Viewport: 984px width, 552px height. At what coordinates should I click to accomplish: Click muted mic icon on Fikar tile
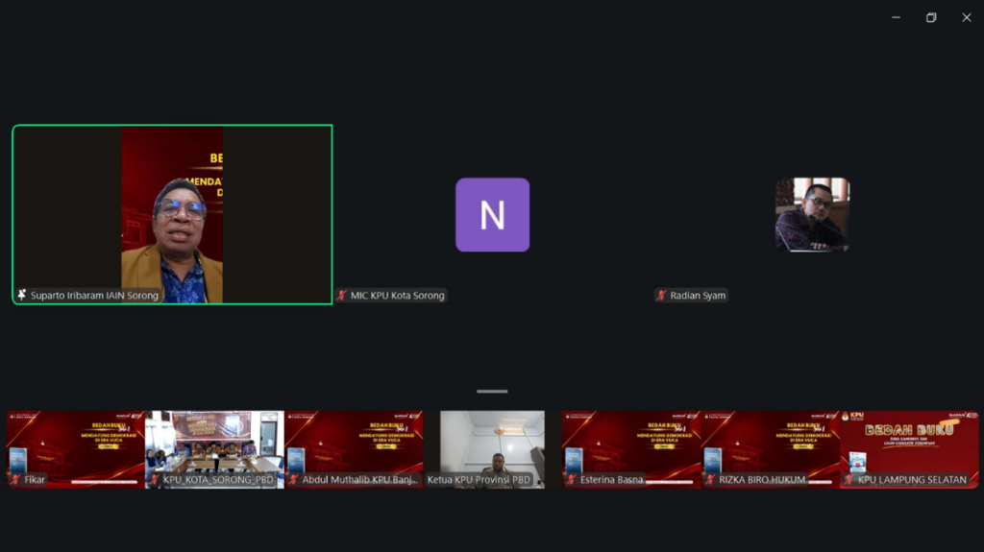[x=16, y=479]
